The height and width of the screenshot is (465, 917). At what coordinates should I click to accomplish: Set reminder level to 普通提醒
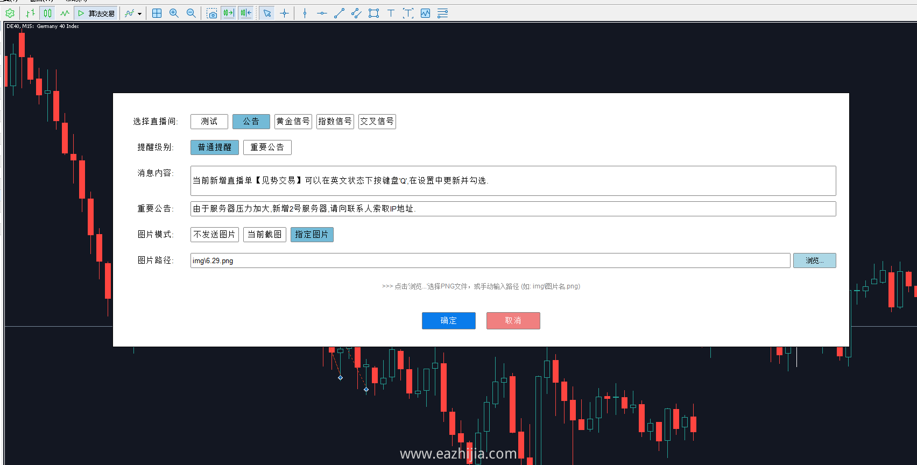click(215, 147)
